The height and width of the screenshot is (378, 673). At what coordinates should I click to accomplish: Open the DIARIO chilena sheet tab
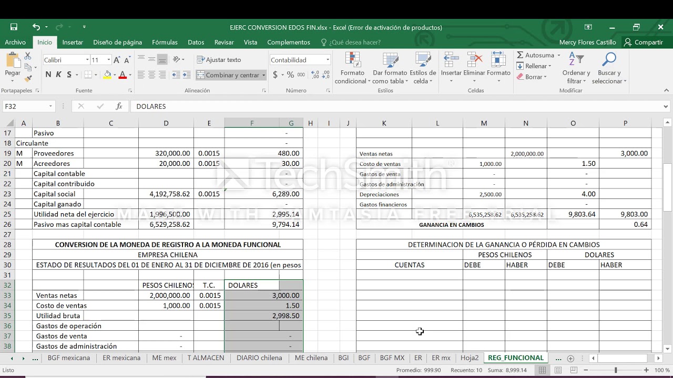coord(259,358)
